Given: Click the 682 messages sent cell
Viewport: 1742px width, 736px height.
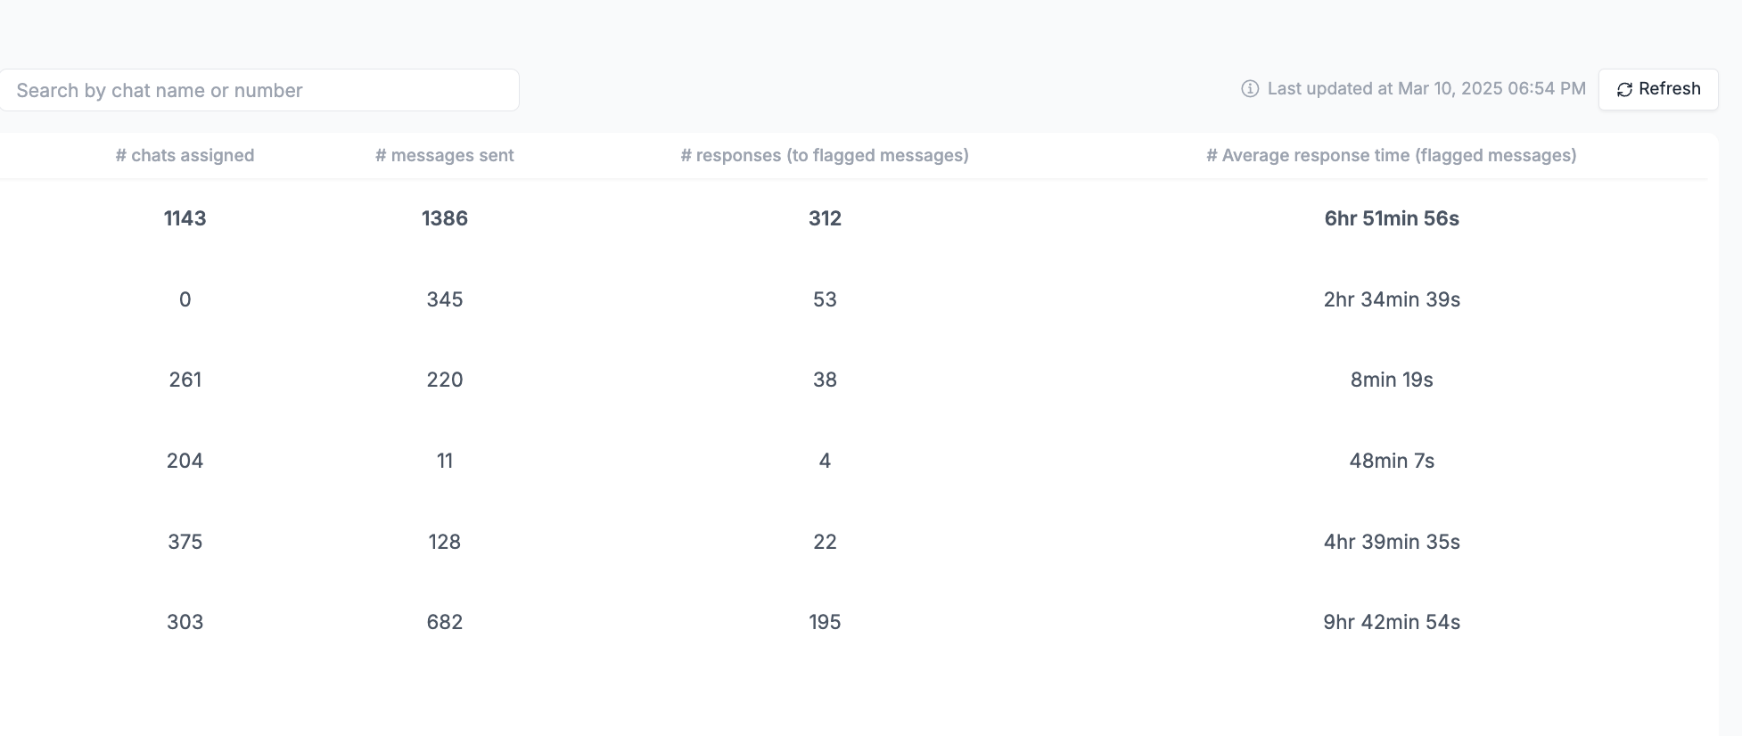Looking at the screenshot, I should (444, 622).
